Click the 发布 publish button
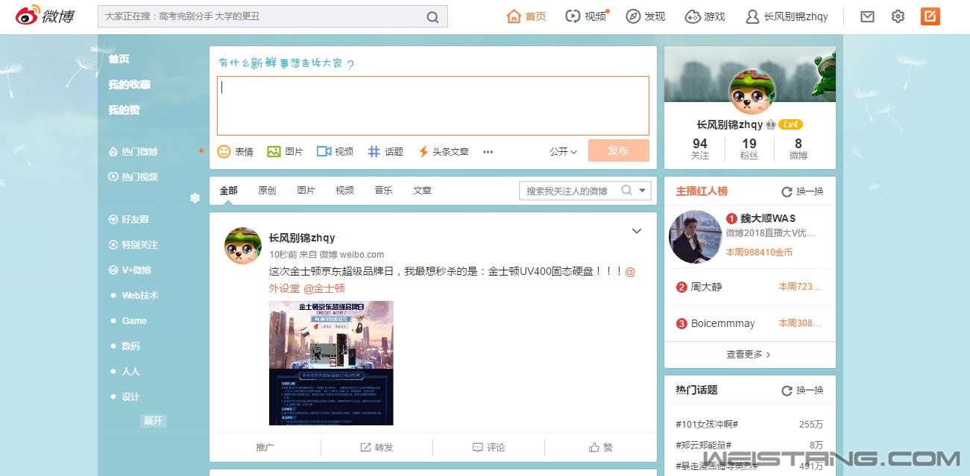970x476 pixels. tap(618, 150)
